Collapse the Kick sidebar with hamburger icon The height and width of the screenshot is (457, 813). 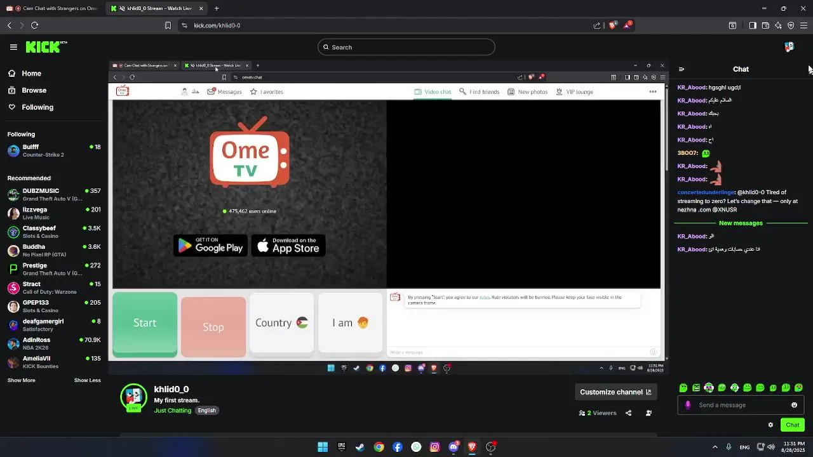click(x=13, y=47)
